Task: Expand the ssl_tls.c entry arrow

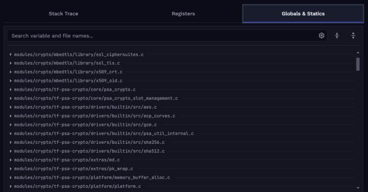Action: coord(11,63)
